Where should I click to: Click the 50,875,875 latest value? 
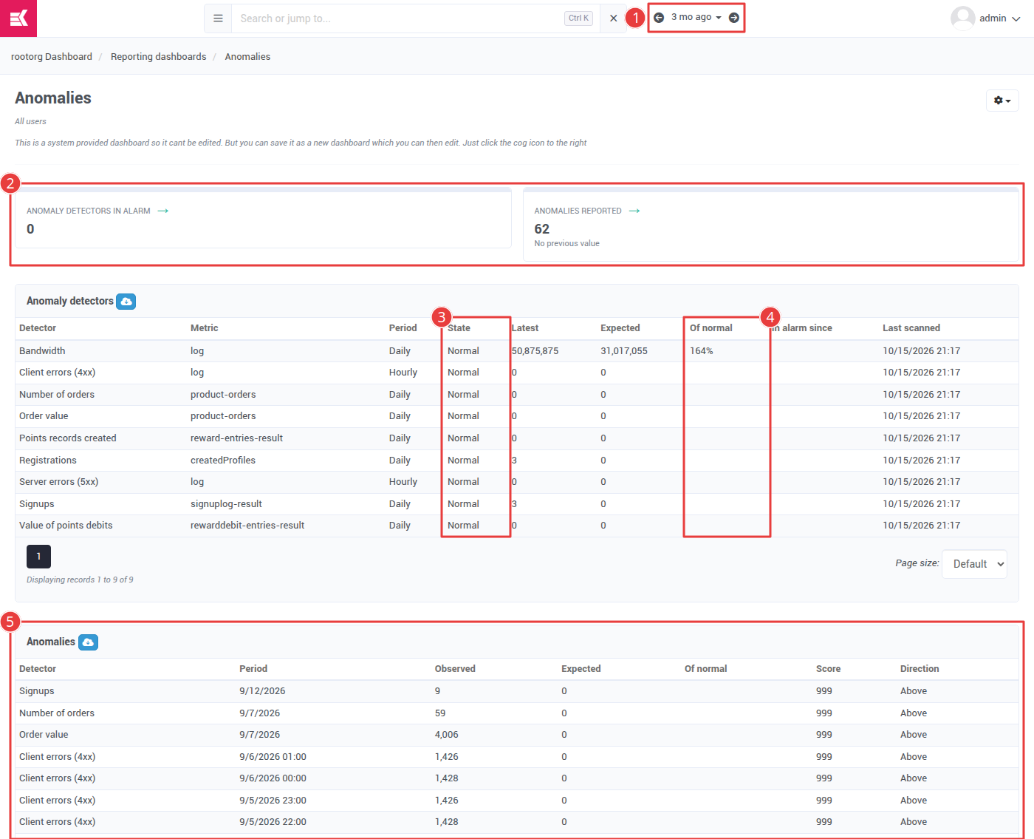(x=535, y=351)
